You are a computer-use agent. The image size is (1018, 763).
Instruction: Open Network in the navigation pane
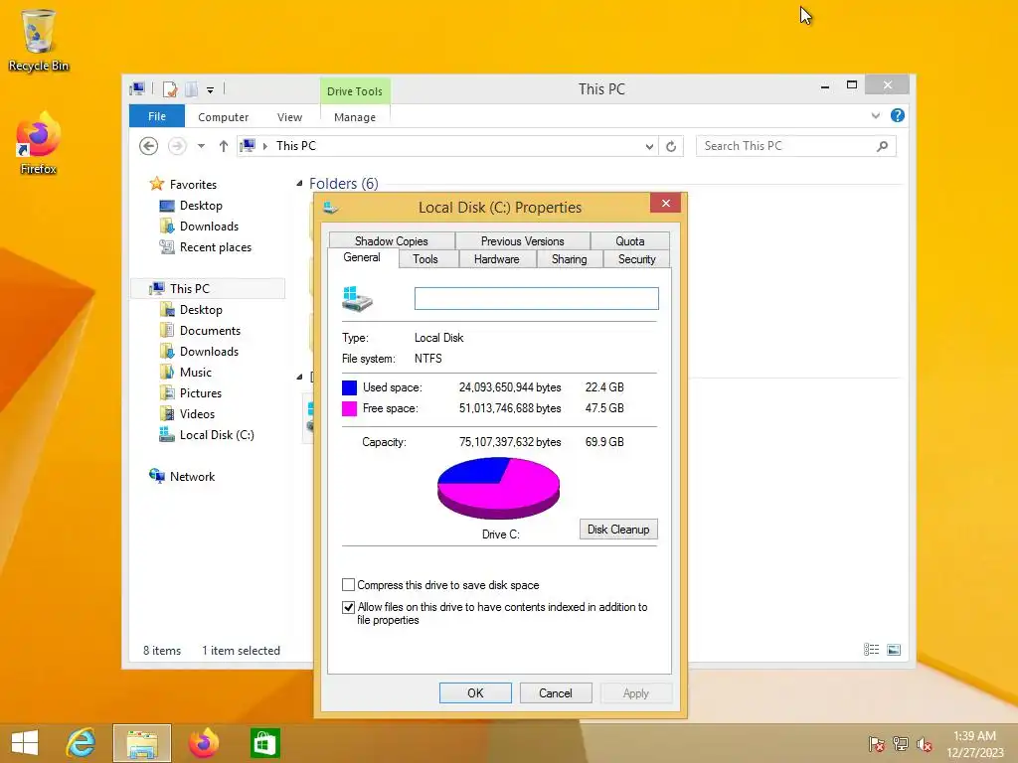click(192, 476)
